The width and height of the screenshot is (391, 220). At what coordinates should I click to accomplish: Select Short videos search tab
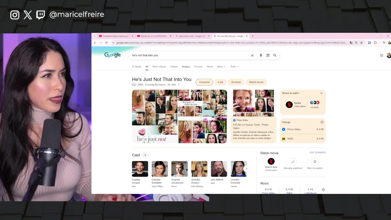point(159,67)
